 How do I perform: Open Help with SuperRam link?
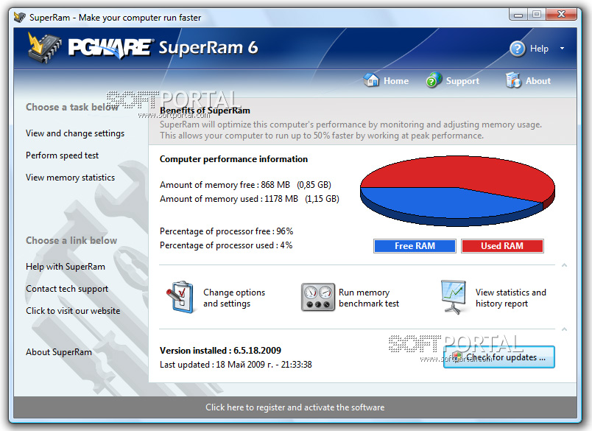coord(66,266)
